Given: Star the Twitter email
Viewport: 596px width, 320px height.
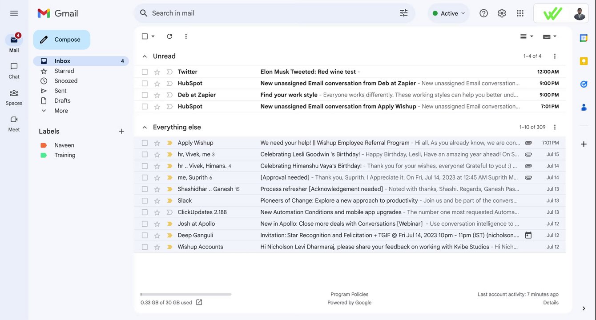Looking at the screenshot, I should tap(157, 72).
